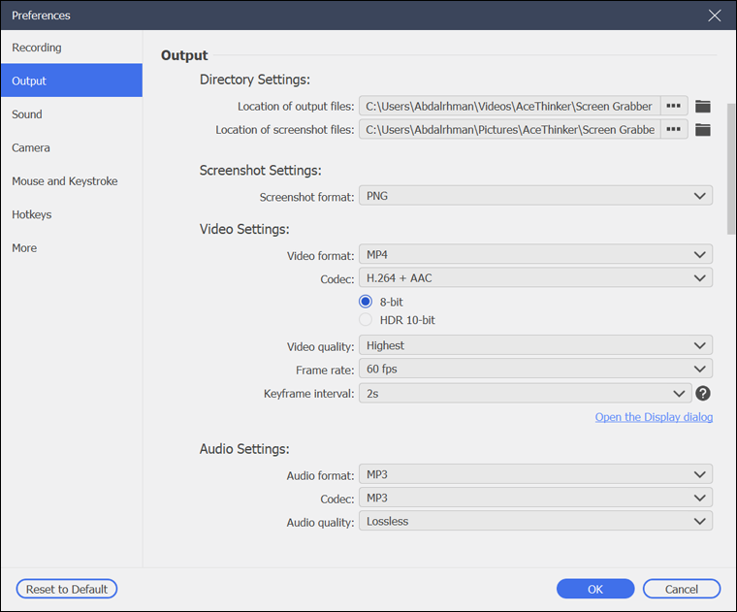Open the Frame rate dropdown
This screenshot has height=612, width=737.
(535, 370)
